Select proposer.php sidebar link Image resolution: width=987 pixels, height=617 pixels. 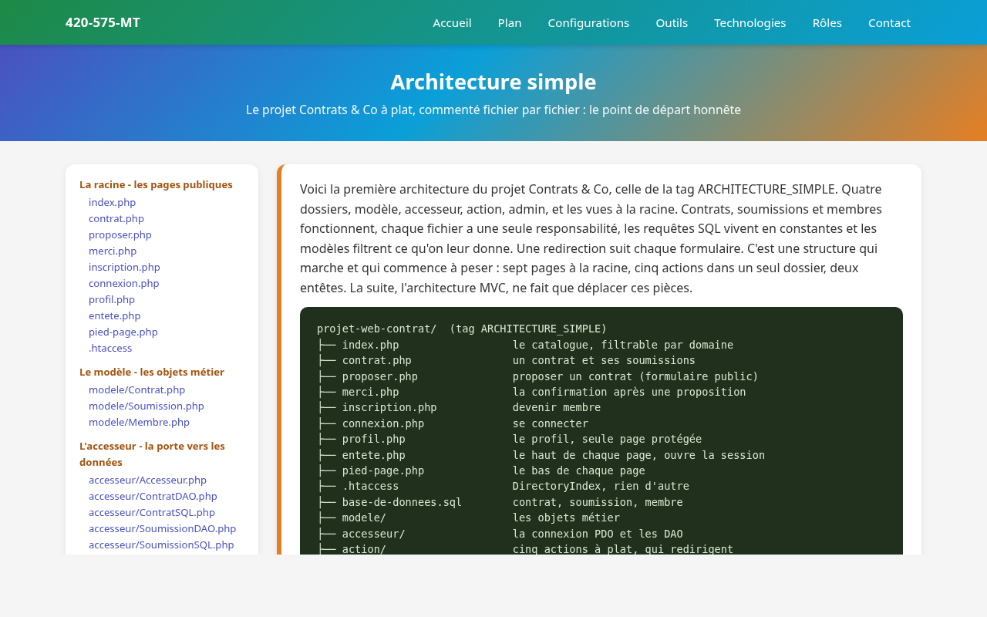[120, 234]
